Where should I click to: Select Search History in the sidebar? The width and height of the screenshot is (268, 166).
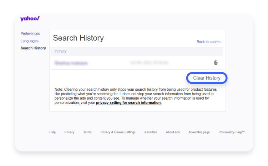33,48
